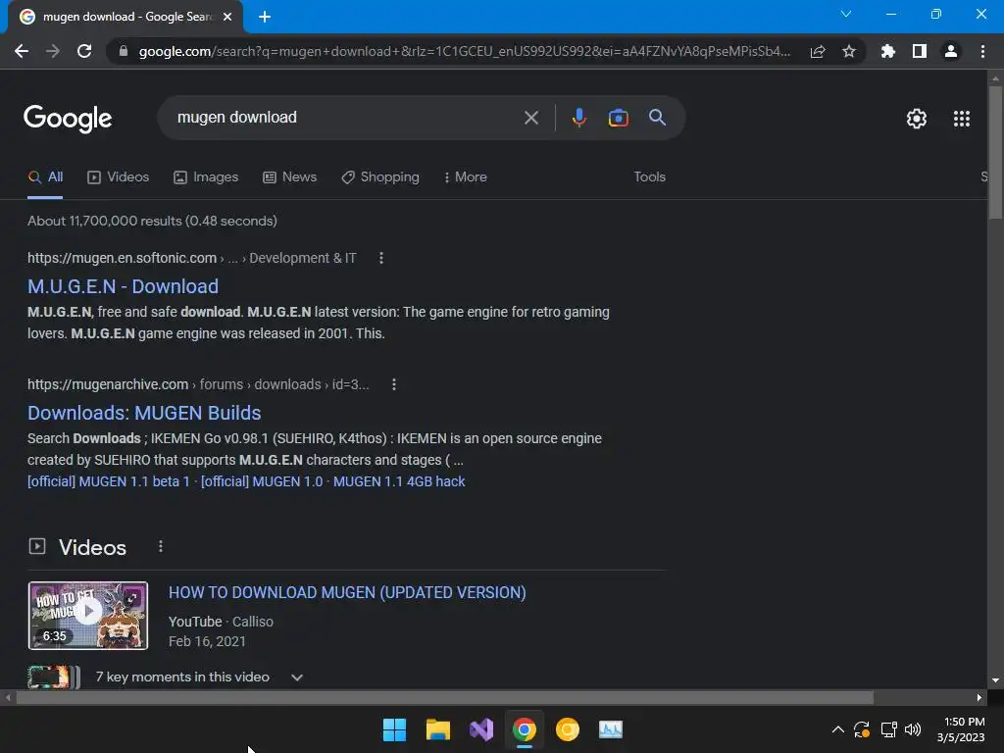The image size is (1004, 753).
Task: Click the scroll right arrow on horizontal scrollbar
Action: 979,698
